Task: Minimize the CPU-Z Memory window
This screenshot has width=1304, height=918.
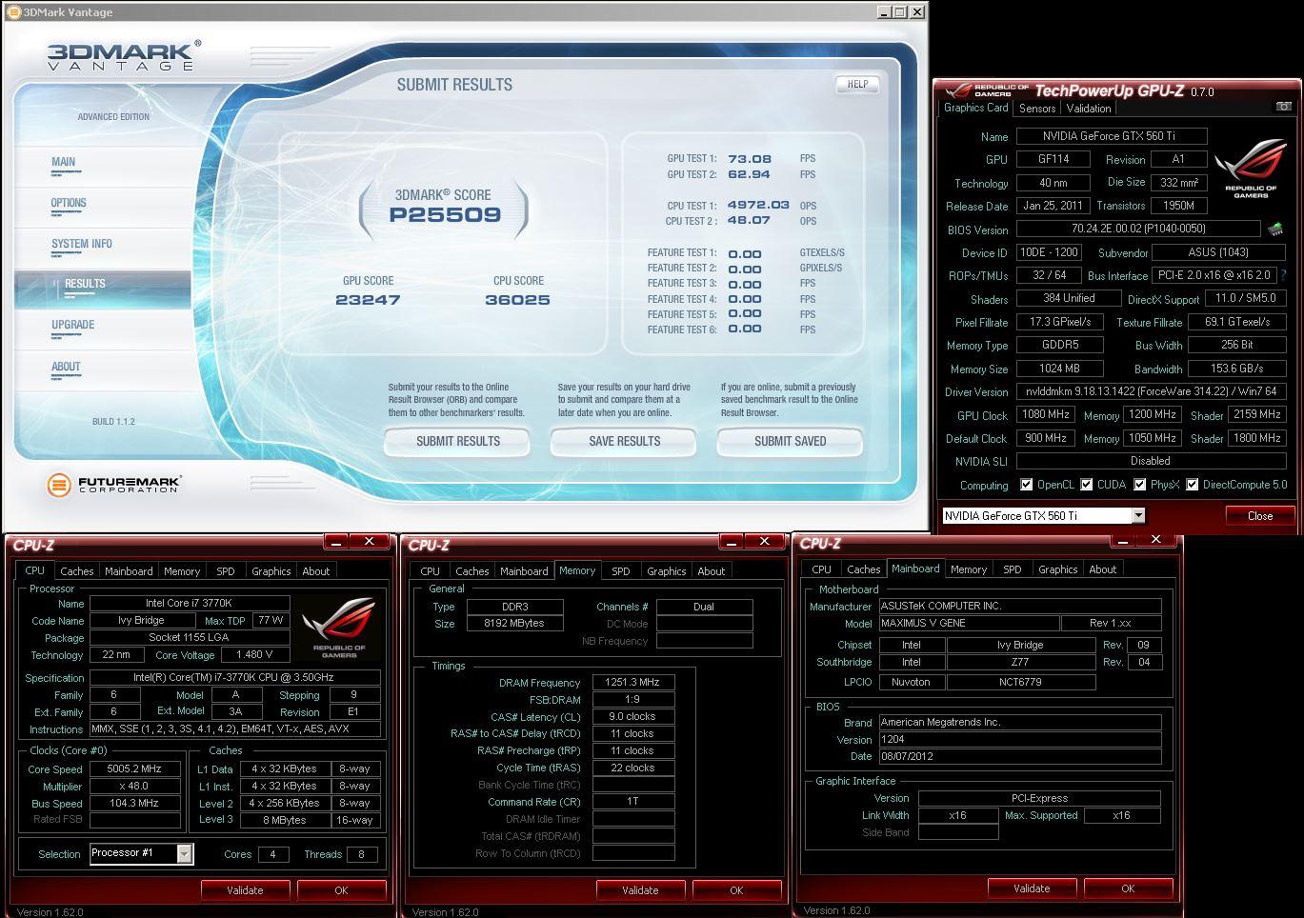Action: [732, 542]
